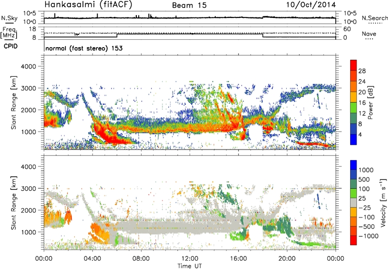Click the 'Time UT' axis label

(190, 266)
